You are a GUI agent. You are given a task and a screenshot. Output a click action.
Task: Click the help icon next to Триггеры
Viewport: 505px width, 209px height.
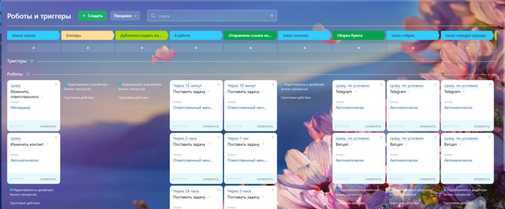[x=32, y=61]
